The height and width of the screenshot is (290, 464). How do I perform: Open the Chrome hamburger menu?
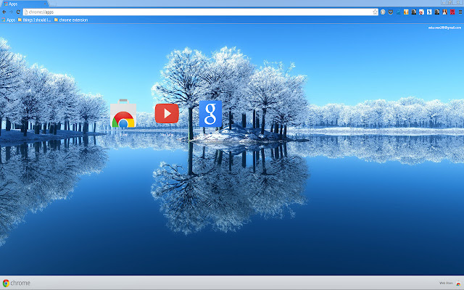[x=460, y=12]
